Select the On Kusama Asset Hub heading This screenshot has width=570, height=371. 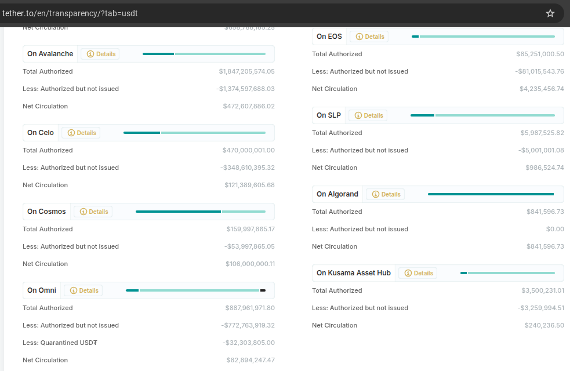click(354, 273)
